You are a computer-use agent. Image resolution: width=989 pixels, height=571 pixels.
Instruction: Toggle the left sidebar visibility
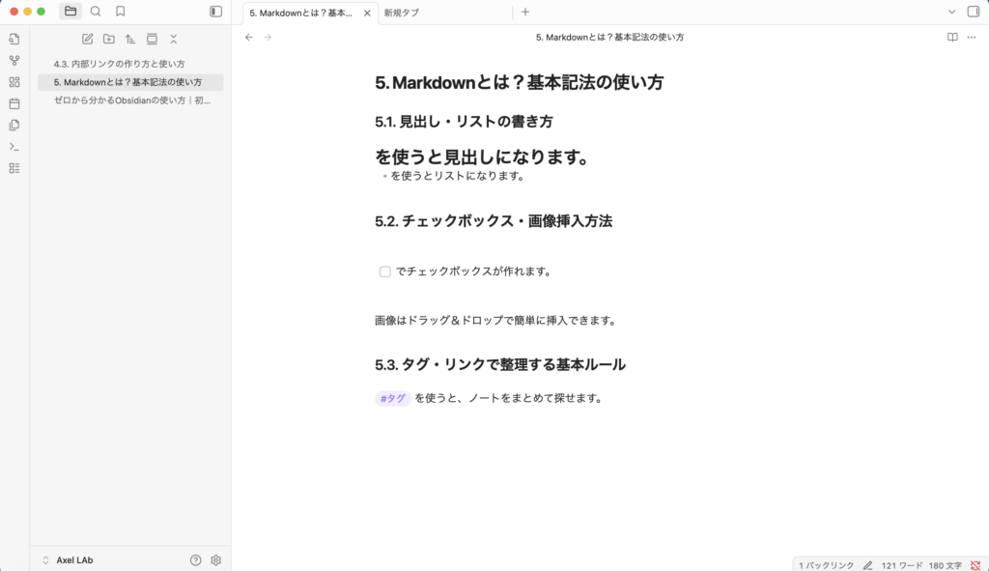click(x=215, y=12)
